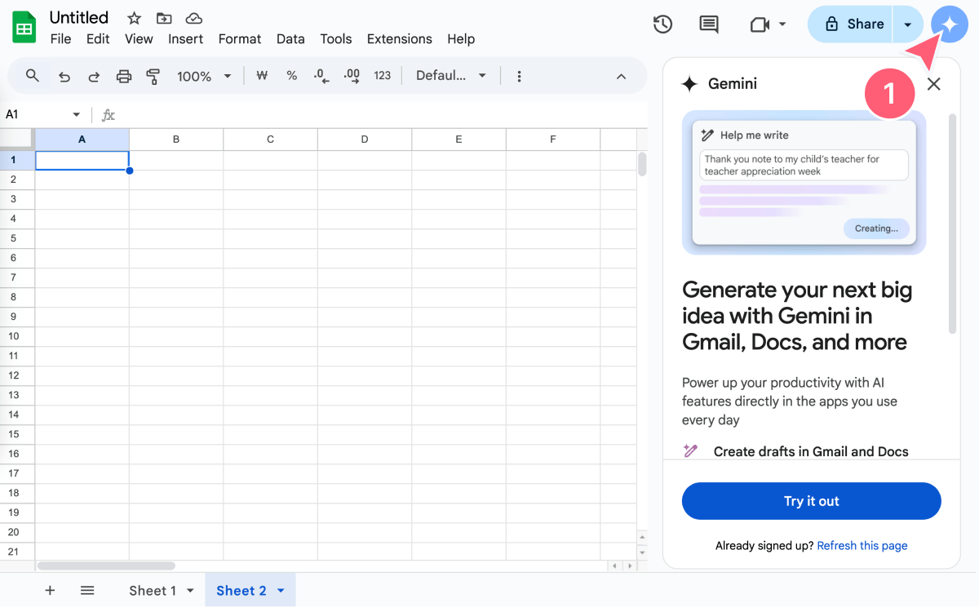Click the sheet scroll right arrow
979x612 pixels.
(x=629, y=565)
